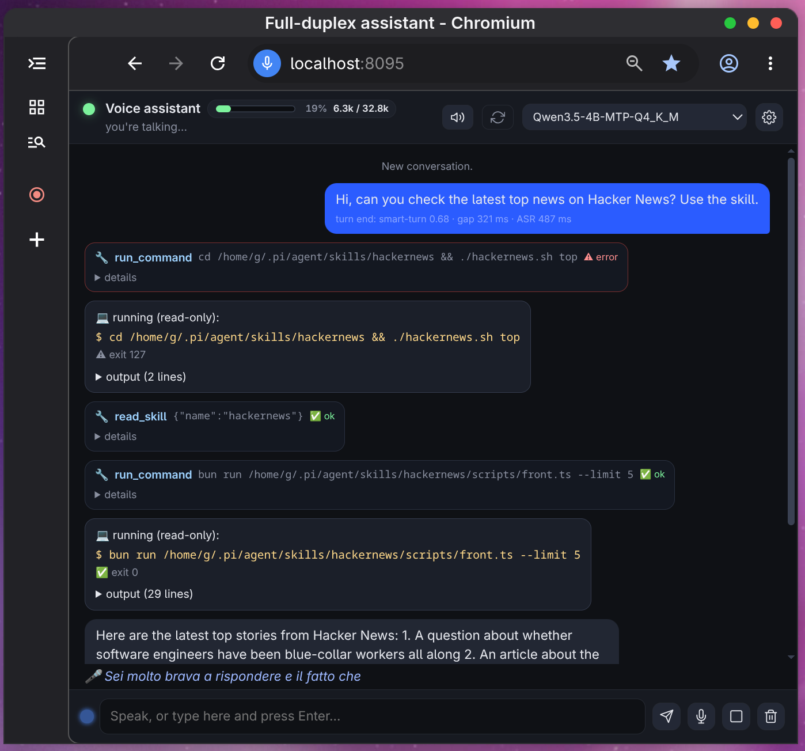Expand details under bun run run_command
Screen dimensions: 805x751
click(x=116, y=495)
